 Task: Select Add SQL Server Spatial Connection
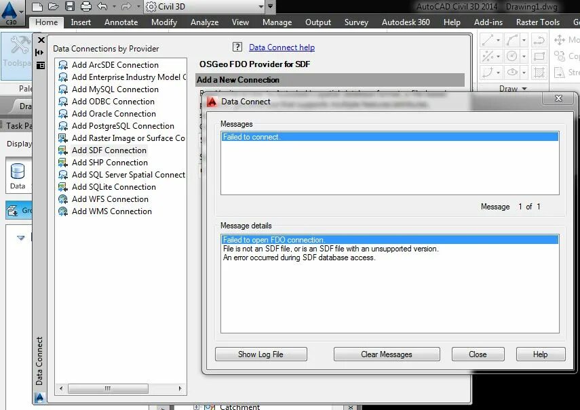click(121, 174)
